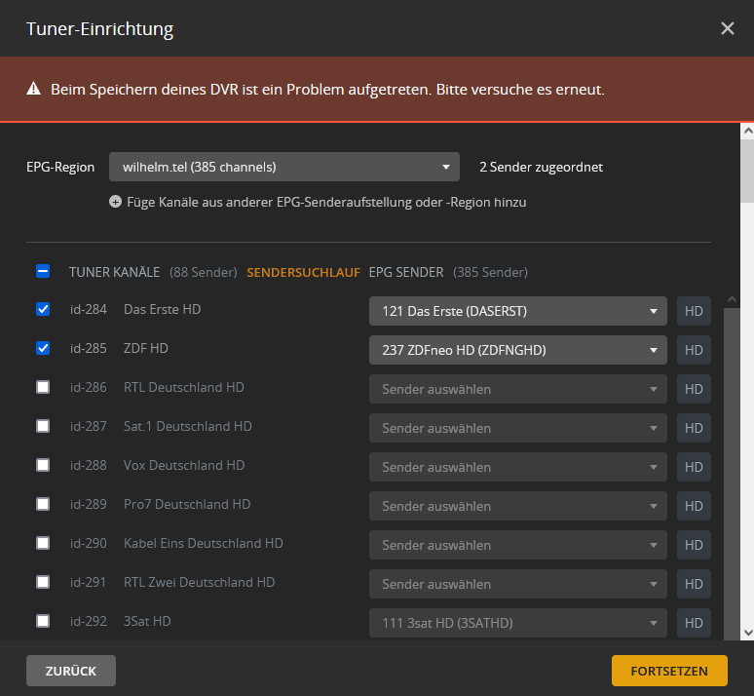Click '2 Sender zugeordnet' status text
Image resolution: width=754 pixels, height=696 pixels.
(541, 167)
